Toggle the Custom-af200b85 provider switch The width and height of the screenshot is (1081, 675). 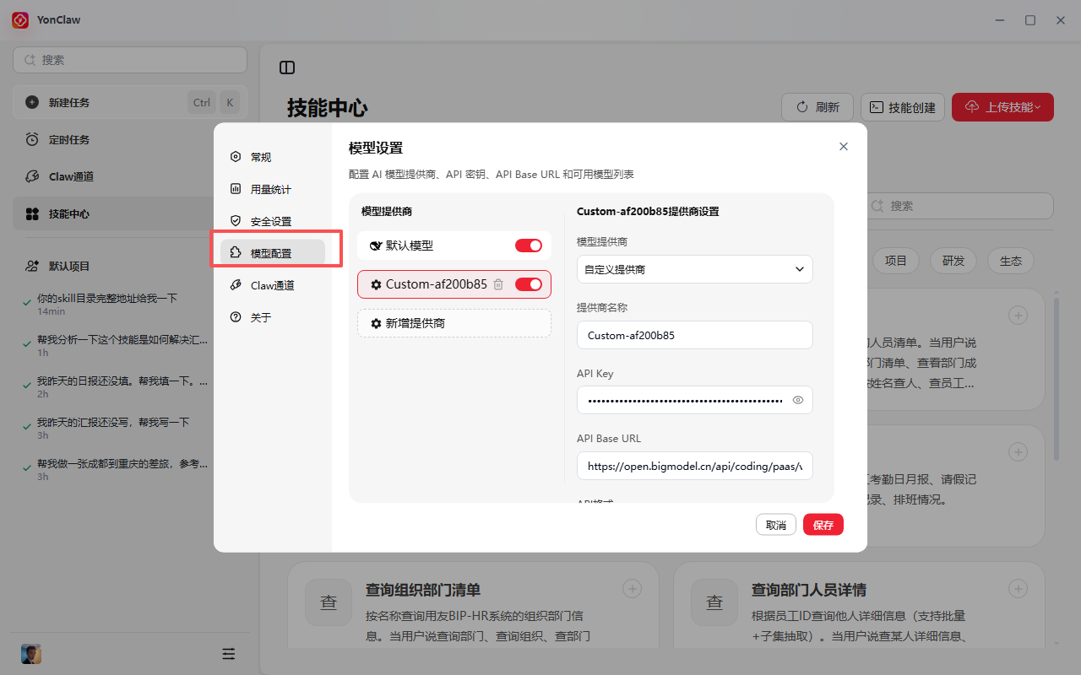click(529, 284)
